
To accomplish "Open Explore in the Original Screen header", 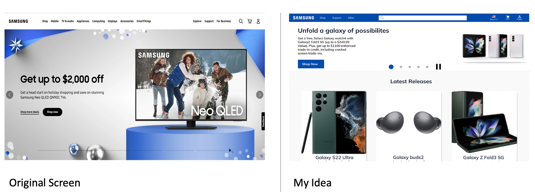I will (197, 21).
